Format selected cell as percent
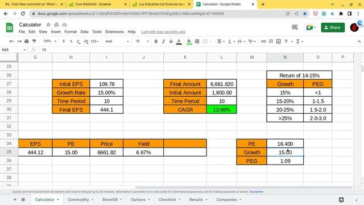This screenshot has height=205, width=364. (71, 42)
